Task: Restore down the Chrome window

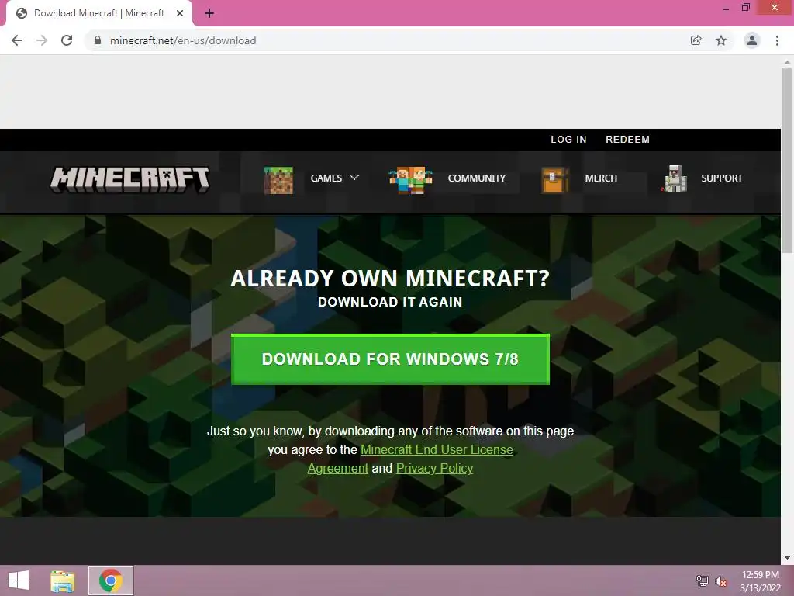Action: coord(746,8)
